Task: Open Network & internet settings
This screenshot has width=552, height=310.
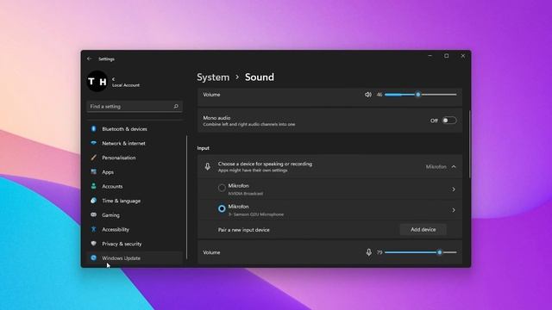Action: tap(135, 144)
